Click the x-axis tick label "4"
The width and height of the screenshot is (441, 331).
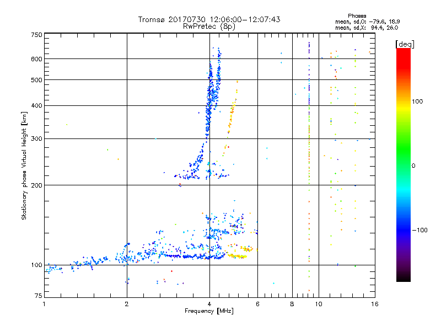click(209, 304)
